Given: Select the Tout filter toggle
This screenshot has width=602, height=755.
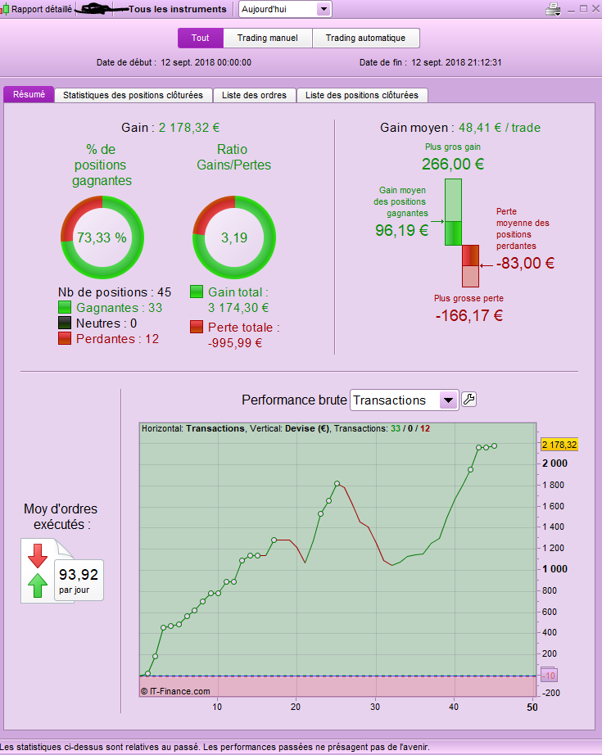Looking at the screenshot, I should coord(201,38).
